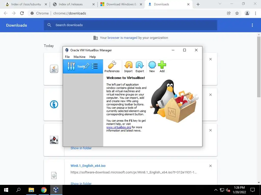Remove Win8.1_English_x64.iso from list
Image resolution: width=261 pixels, height=195 pixels.
tap(210, 166)
